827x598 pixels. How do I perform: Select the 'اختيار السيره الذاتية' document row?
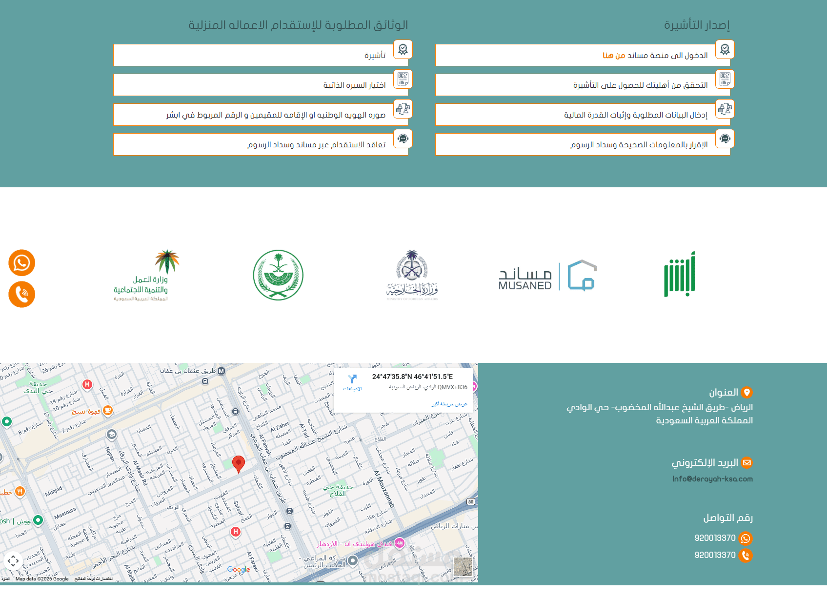click(261, 85)
